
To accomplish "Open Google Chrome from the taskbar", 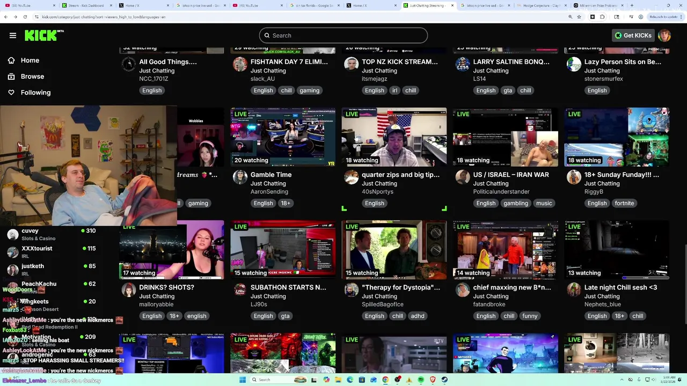I will tap(385, 380).
